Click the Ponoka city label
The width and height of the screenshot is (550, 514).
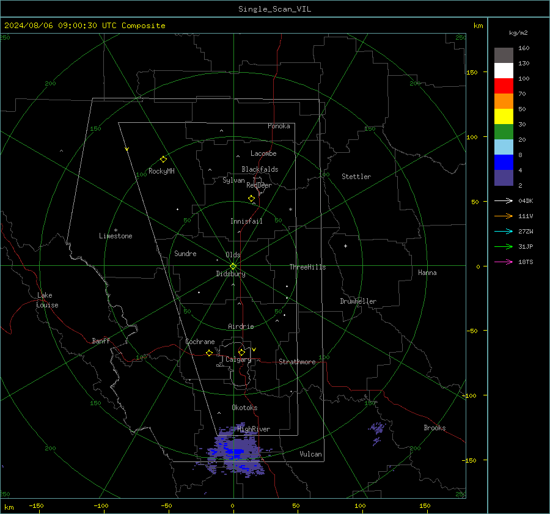(279, 126)
